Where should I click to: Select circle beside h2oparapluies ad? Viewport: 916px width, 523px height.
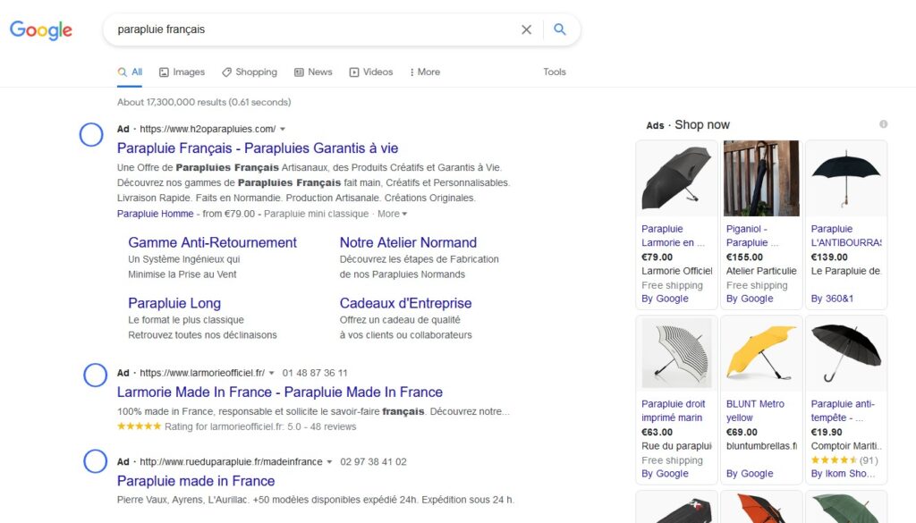[92, 135]
